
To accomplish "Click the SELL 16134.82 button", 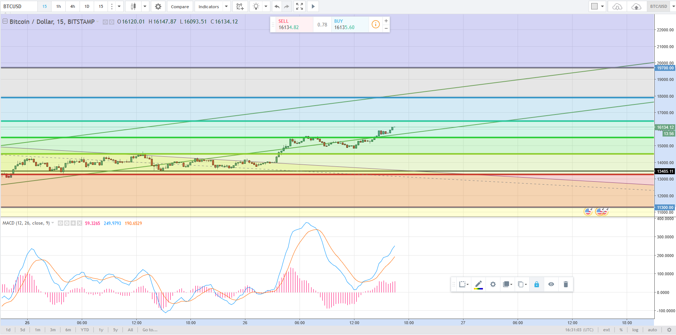I will [294, 24].
